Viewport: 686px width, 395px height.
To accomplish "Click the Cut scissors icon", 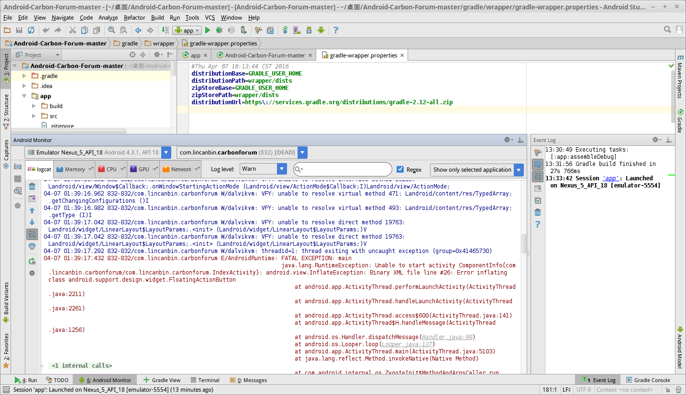I will (x=72, y=30).
